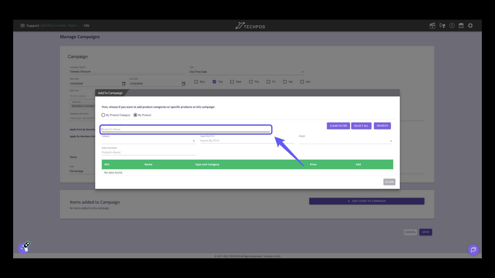Click the storefront icon in header
495x278 pixels.
[461, 25]
